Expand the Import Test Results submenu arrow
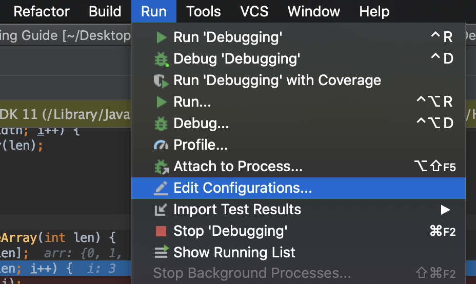This screenshot has width=476, height=284. click(445, 210)
